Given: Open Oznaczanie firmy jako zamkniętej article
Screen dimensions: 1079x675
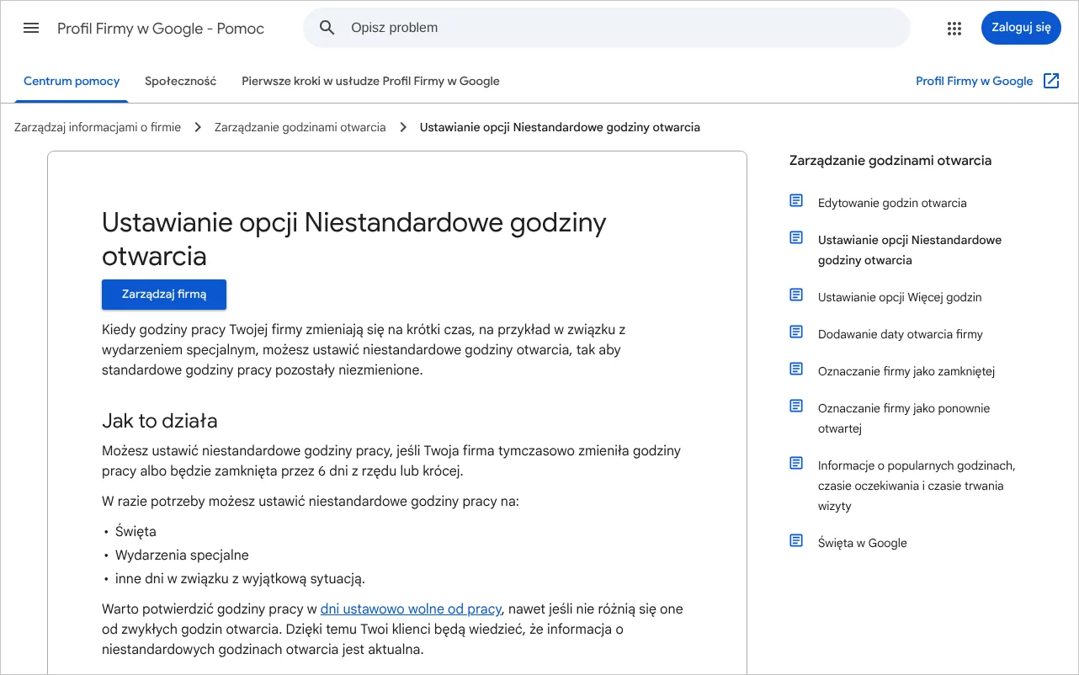Looking at the screenshot, I should coord(906,371).
